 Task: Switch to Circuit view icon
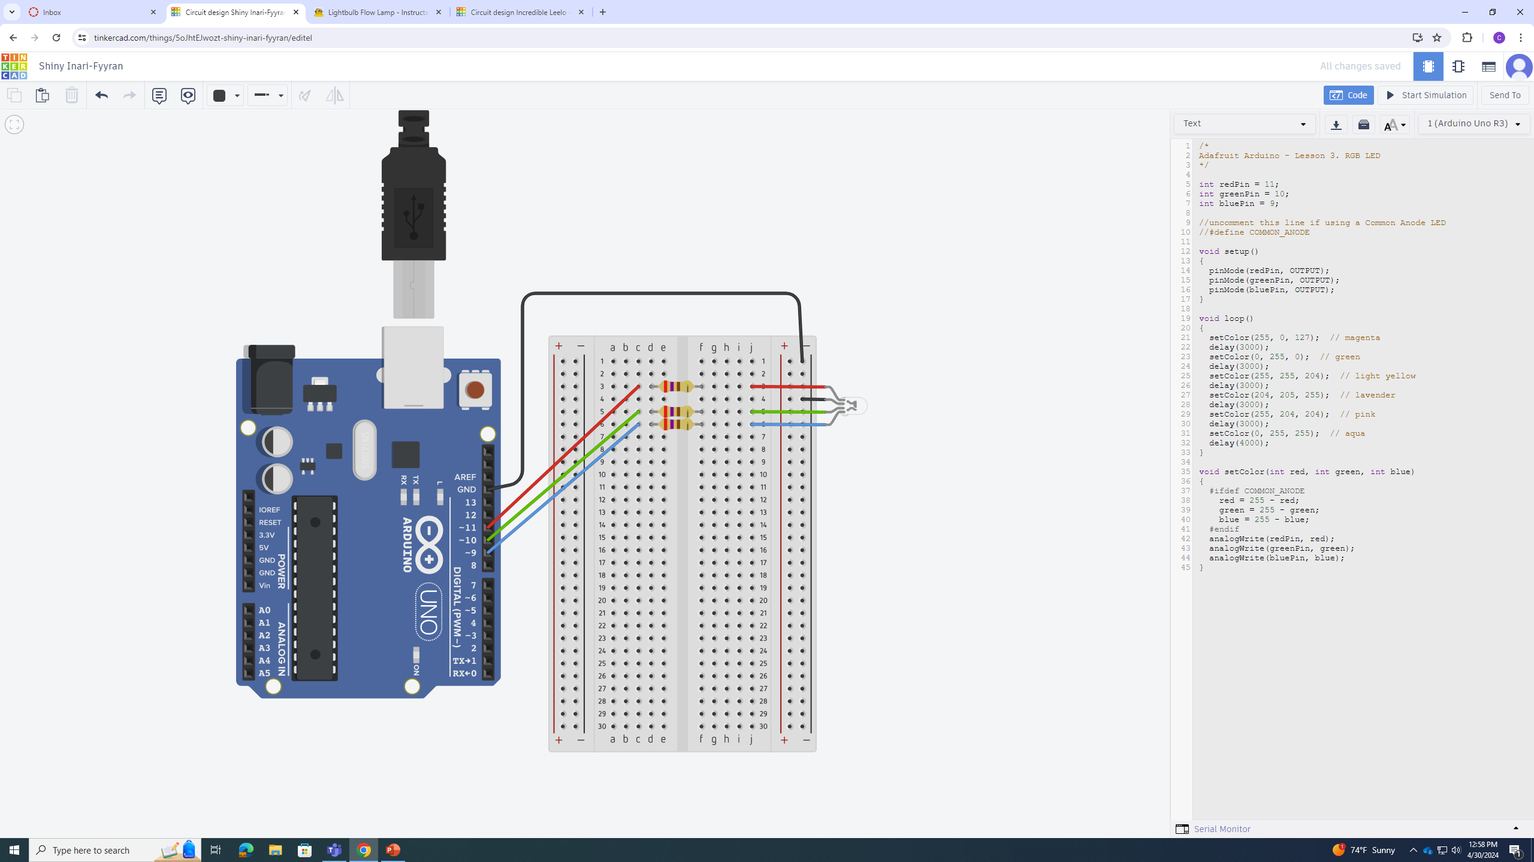click(x=1428, y=66)
